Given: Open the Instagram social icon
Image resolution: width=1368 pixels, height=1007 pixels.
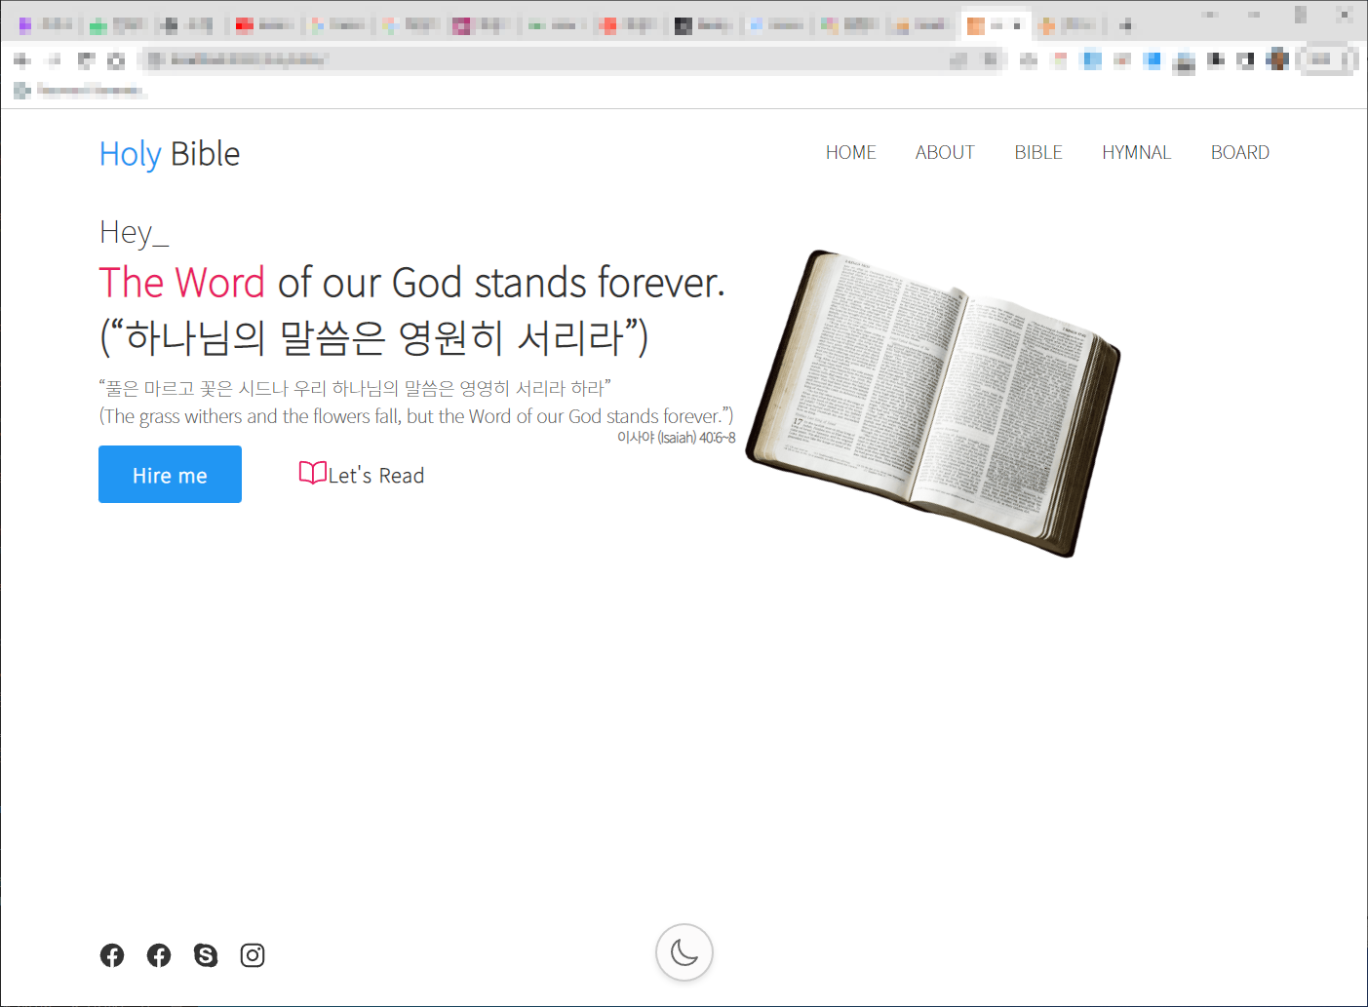Looking at the screenshot, I should tap(253, 955).
